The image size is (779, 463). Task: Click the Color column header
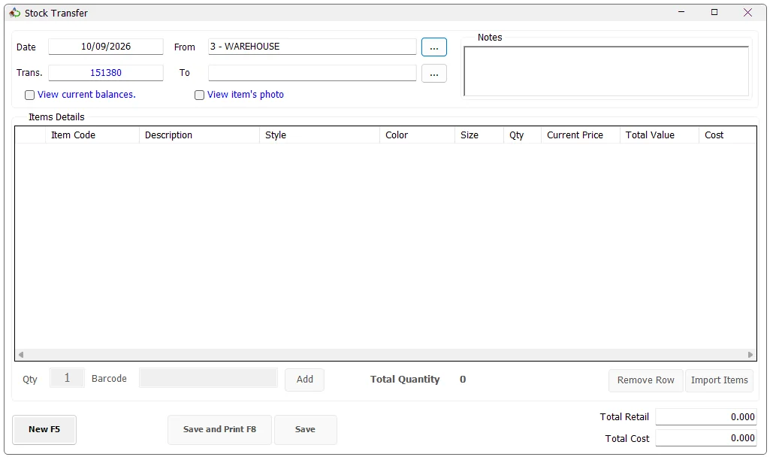(418, 135)
